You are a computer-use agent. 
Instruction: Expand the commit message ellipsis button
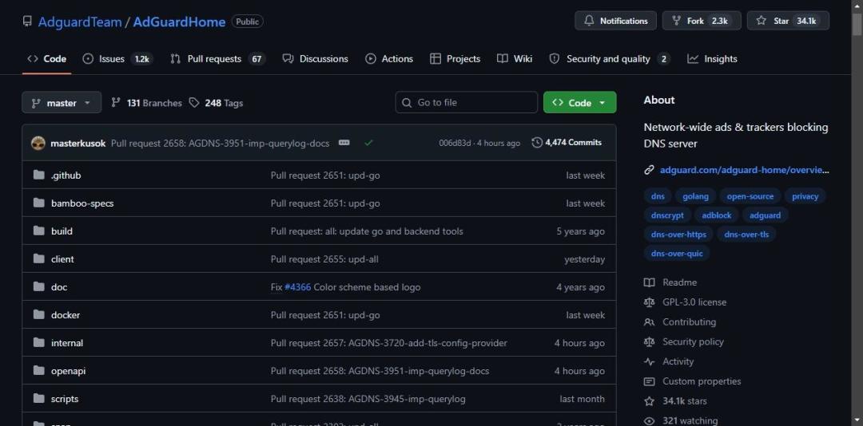coord(344,143)
